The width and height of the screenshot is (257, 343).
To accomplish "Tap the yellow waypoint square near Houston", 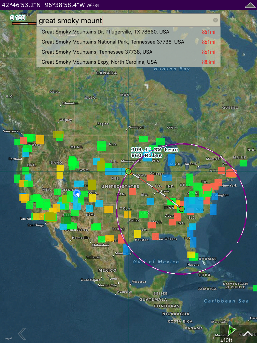I will 138,234.
